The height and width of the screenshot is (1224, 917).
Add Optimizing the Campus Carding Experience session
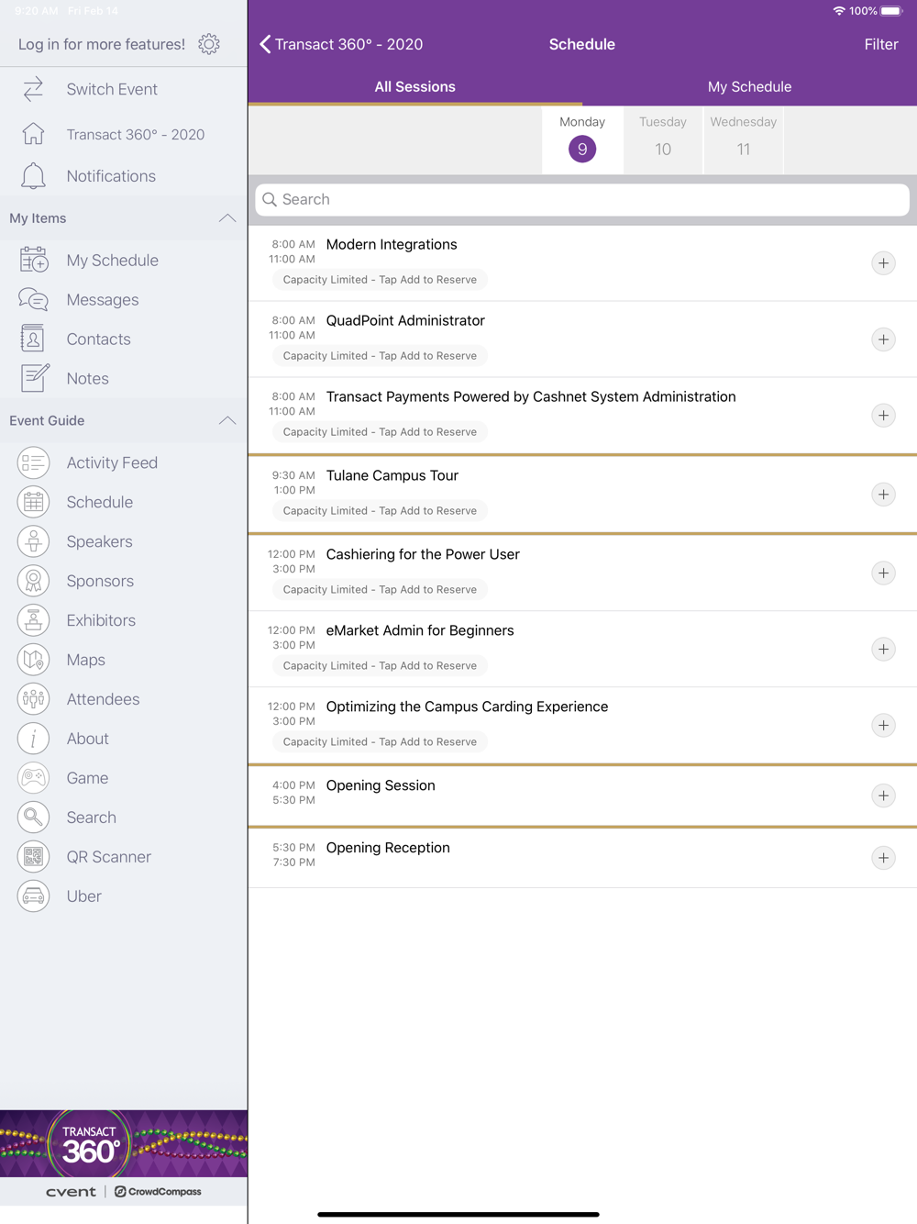click(883, 726)
